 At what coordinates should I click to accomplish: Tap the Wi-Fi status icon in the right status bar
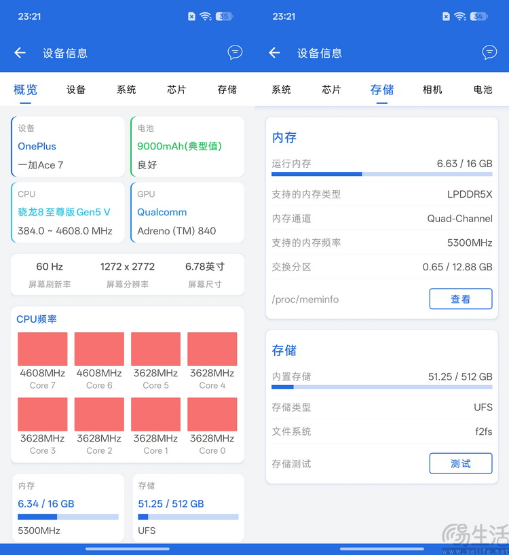[x=460, y=16]
